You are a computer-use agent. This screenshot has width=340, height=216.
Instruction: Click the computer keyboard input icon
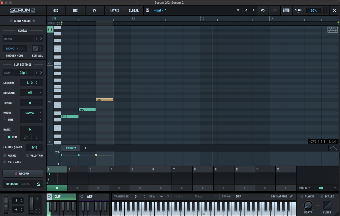(333, 30)
